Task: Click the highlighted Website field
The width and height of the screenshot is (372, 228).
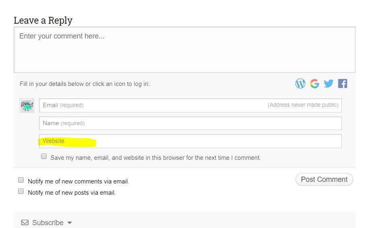Action: click(x=190, y=141)
